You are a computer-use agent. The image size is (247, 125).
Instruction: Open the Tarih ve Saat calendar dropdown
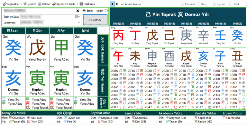pyautogui.click(x=78, y=16)
